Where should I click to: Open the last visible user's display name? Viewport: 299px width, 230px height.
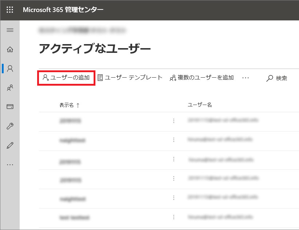pyautogui.click(x=74, y=217)
